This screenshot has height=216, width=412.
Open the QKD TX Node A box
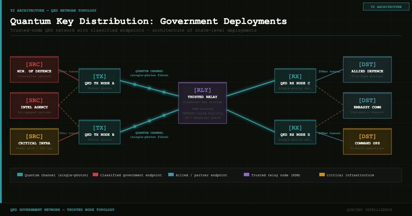pos(100,81)
